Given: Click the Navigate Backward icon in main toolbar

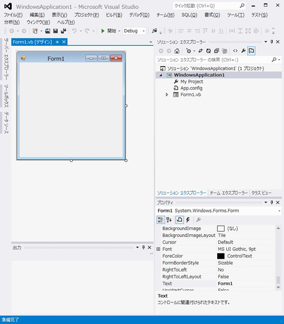Looking at the screenshot, I should click(x=12, y=31).
